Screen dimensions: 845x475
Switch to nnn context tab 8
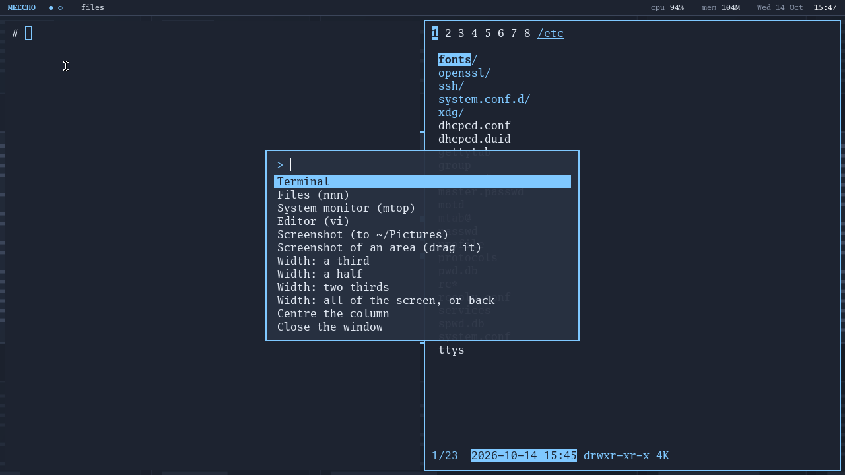click(527, 34)
